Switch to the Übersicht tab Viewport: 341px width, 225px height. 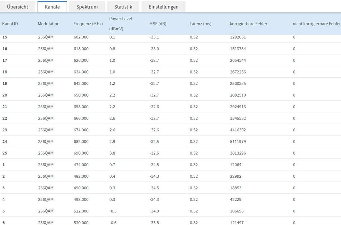(x=17, y=7)
